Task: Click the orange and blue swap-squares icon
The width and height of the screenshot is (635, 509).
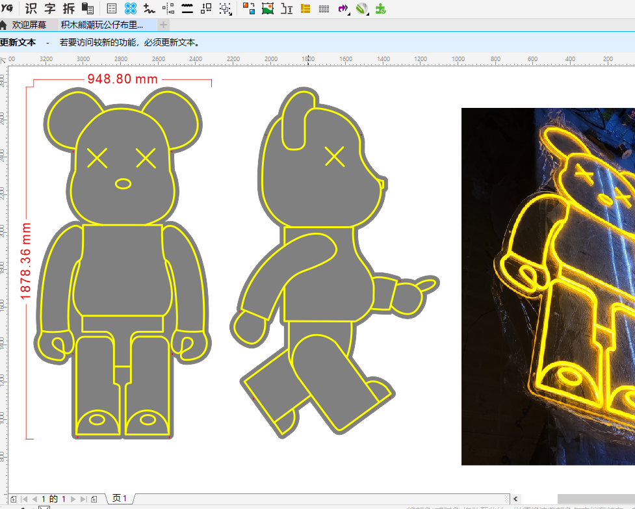Action: click(x=249, y=8)
